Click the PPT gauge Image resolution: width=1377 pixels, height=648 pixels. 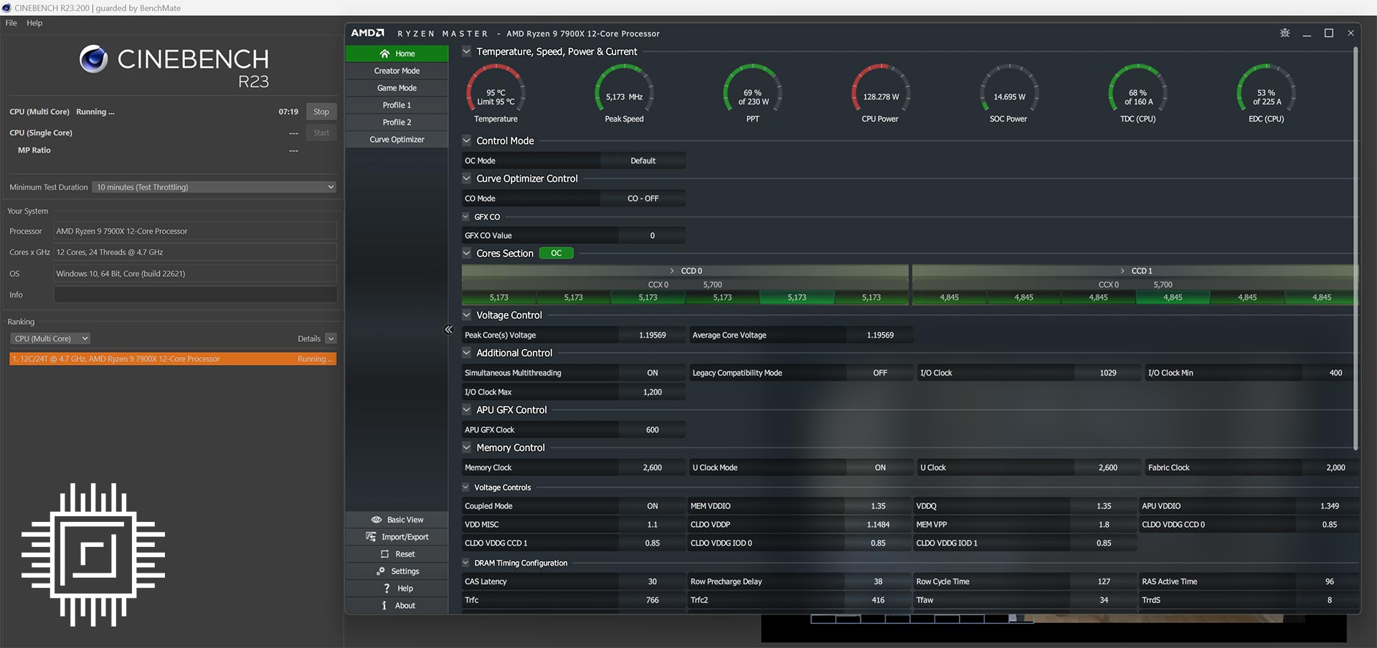[752, 93]
